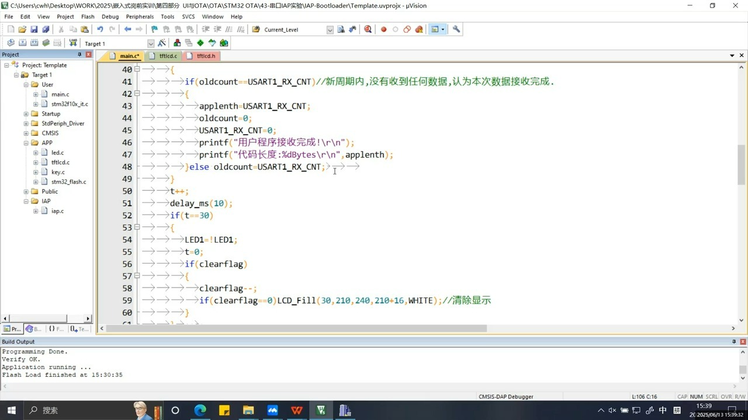Image resolution: width=748 pixels, height=420 pixels.
Task: Click the Paste clipboard icon
Action: [85, 29]
